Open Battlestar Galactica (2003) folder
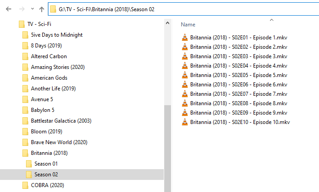The height and width of the screenshot is (192, 319). pyautogui.click(x=60, y=121)
